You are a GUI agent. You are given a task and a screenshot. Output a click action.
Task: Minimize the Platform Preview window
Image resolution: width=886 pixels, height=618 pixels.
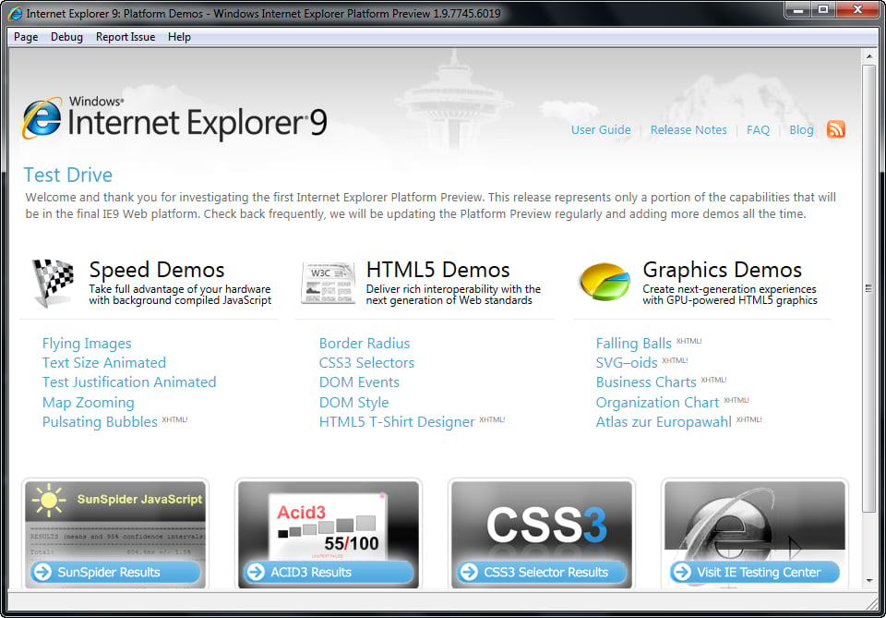pos(797,9)
